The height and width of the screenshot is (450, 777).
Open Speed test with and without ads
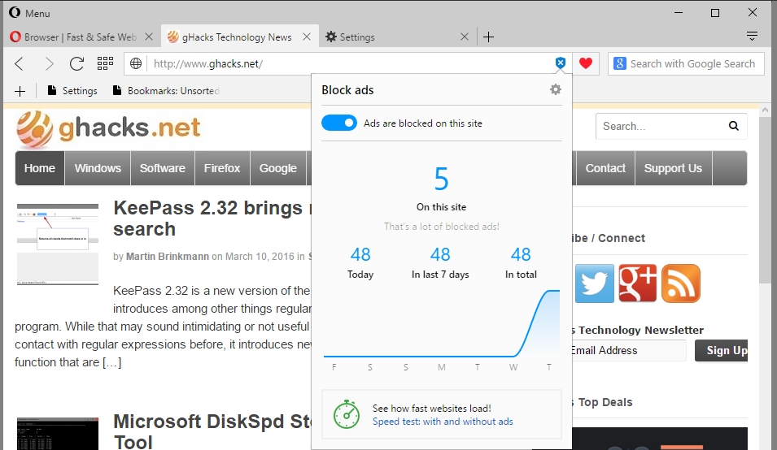click(443, 422)
